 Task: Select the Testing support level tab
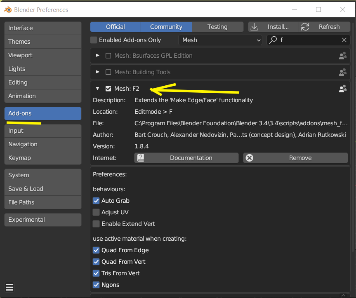[217, 27]
